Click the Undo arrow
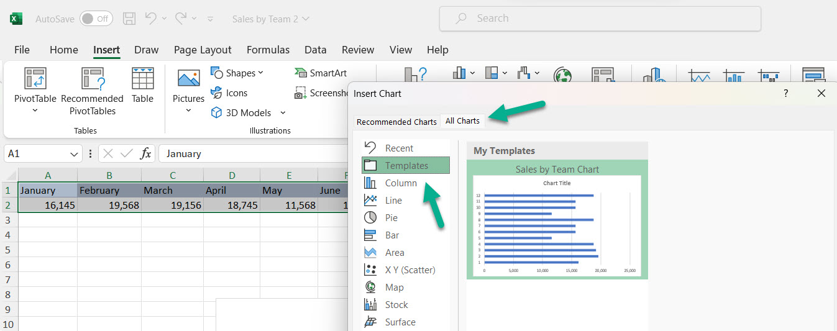 pos(151,19)
